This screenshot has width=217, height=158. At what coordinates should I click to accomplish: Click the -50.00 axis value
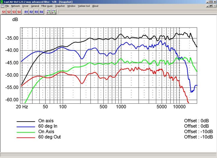(x=12, y=75)
